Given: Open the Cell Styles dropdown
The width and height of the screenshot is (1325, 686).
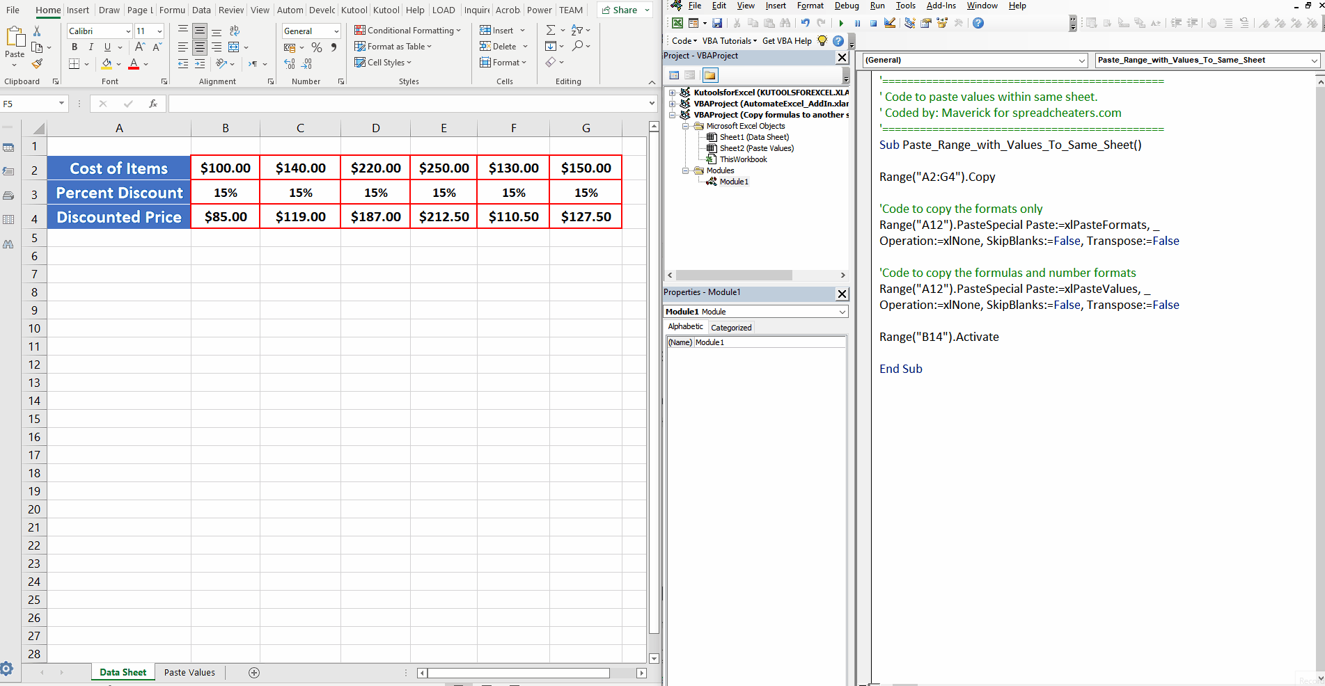Looking at the screenshot, I should point(383,62).
